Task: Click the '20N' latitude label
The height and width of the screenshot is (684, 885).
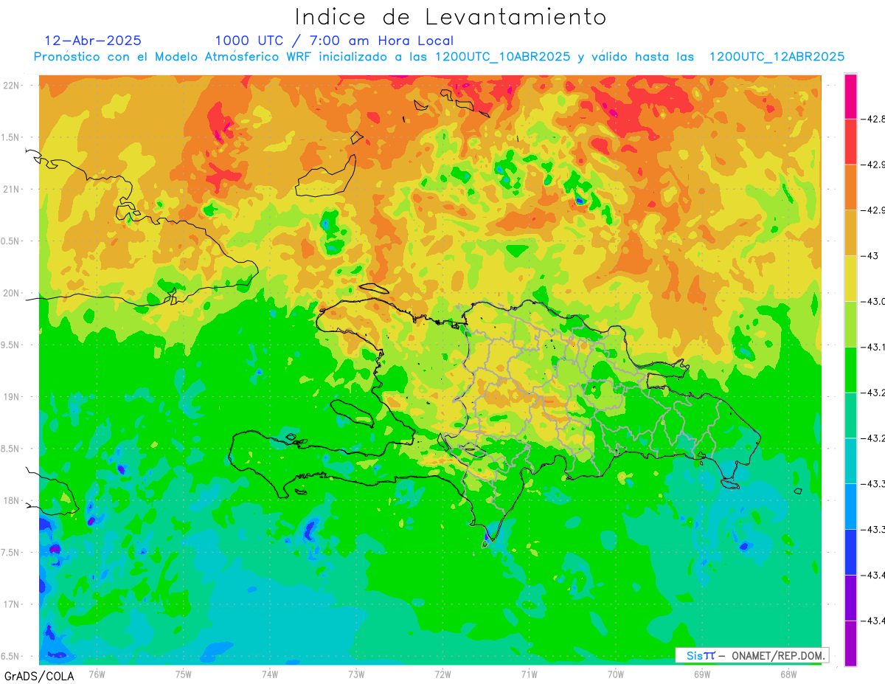Action: (12, 293)
